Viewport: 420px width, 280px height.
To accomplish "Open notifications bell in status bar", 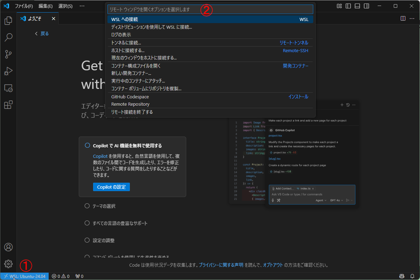I will point(412,276).
